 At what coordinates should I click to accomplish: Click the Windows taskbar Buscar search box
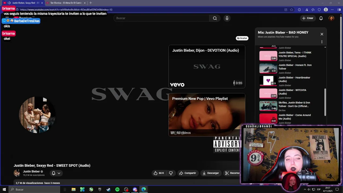(34, 190)
